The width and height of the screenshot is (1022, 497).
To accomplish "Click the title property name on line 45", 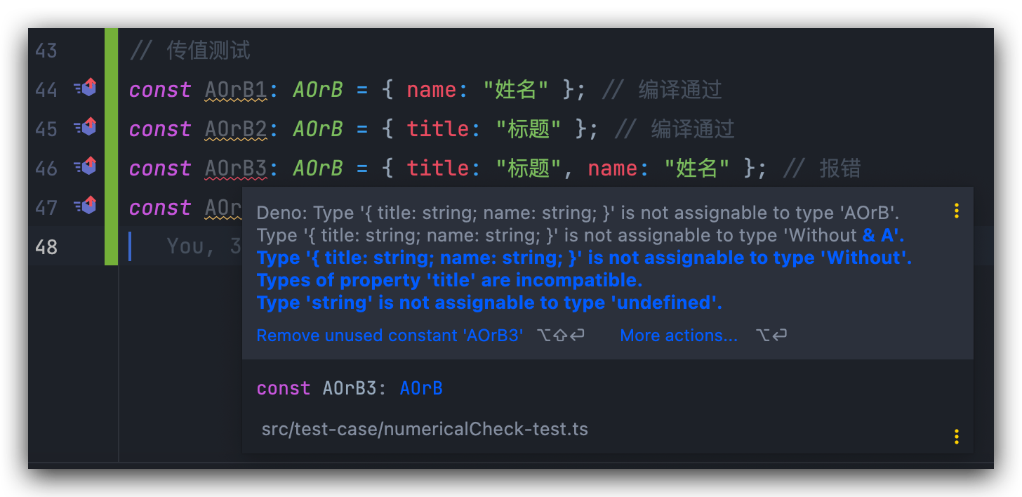I will point(438,127).
